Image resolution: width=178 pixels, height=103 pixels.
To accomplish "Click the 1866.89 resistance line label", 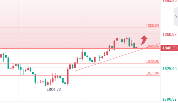I will point(152,25).
